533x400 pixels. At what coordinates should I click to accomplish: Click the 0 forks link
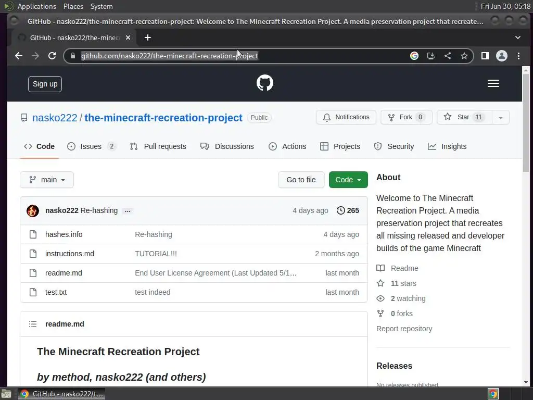pyautogui.click(x=395, y=314)
